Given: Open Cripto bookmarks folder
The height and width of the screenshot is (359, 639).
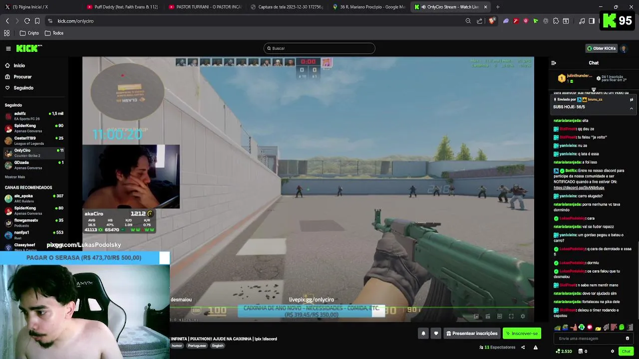Looking at the screenshot, I should [x=29, y=33].
